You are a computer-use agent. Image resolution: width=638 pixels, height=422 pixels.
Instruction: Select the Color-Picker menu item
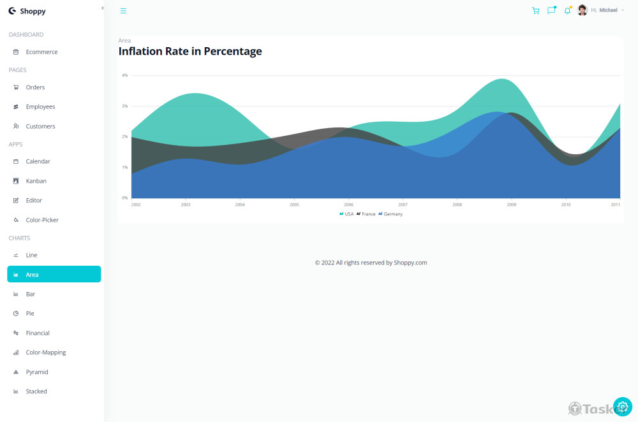click(x=42, y=220)
